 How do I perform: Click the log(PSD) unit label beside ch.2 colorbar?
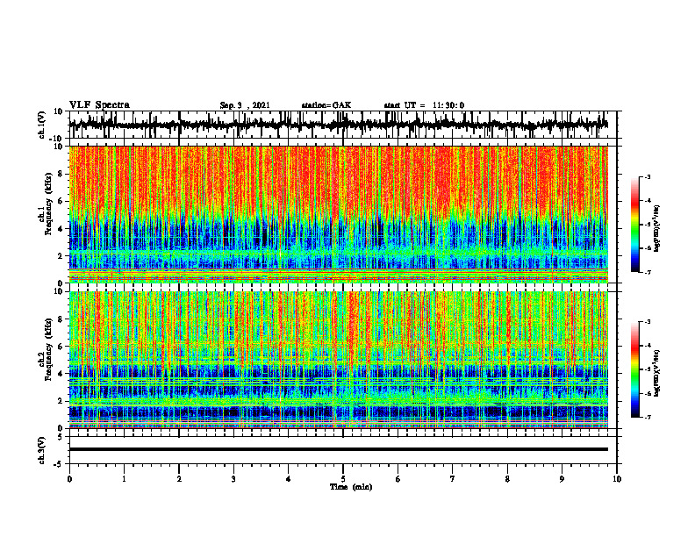pos(657,373)
